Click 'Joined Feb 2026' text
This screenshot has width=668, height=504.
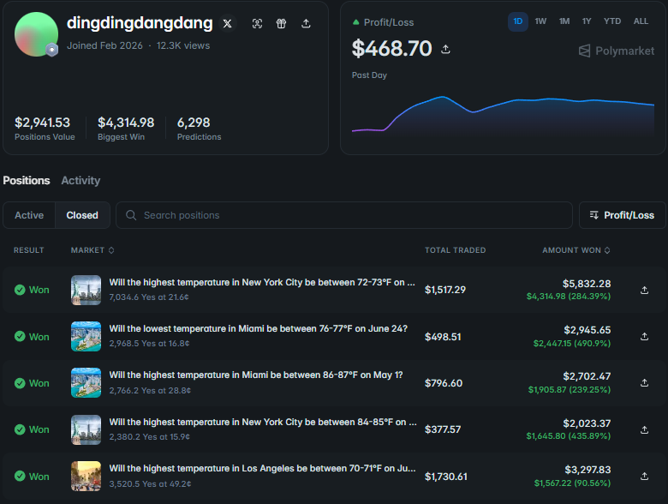point(104,45)
